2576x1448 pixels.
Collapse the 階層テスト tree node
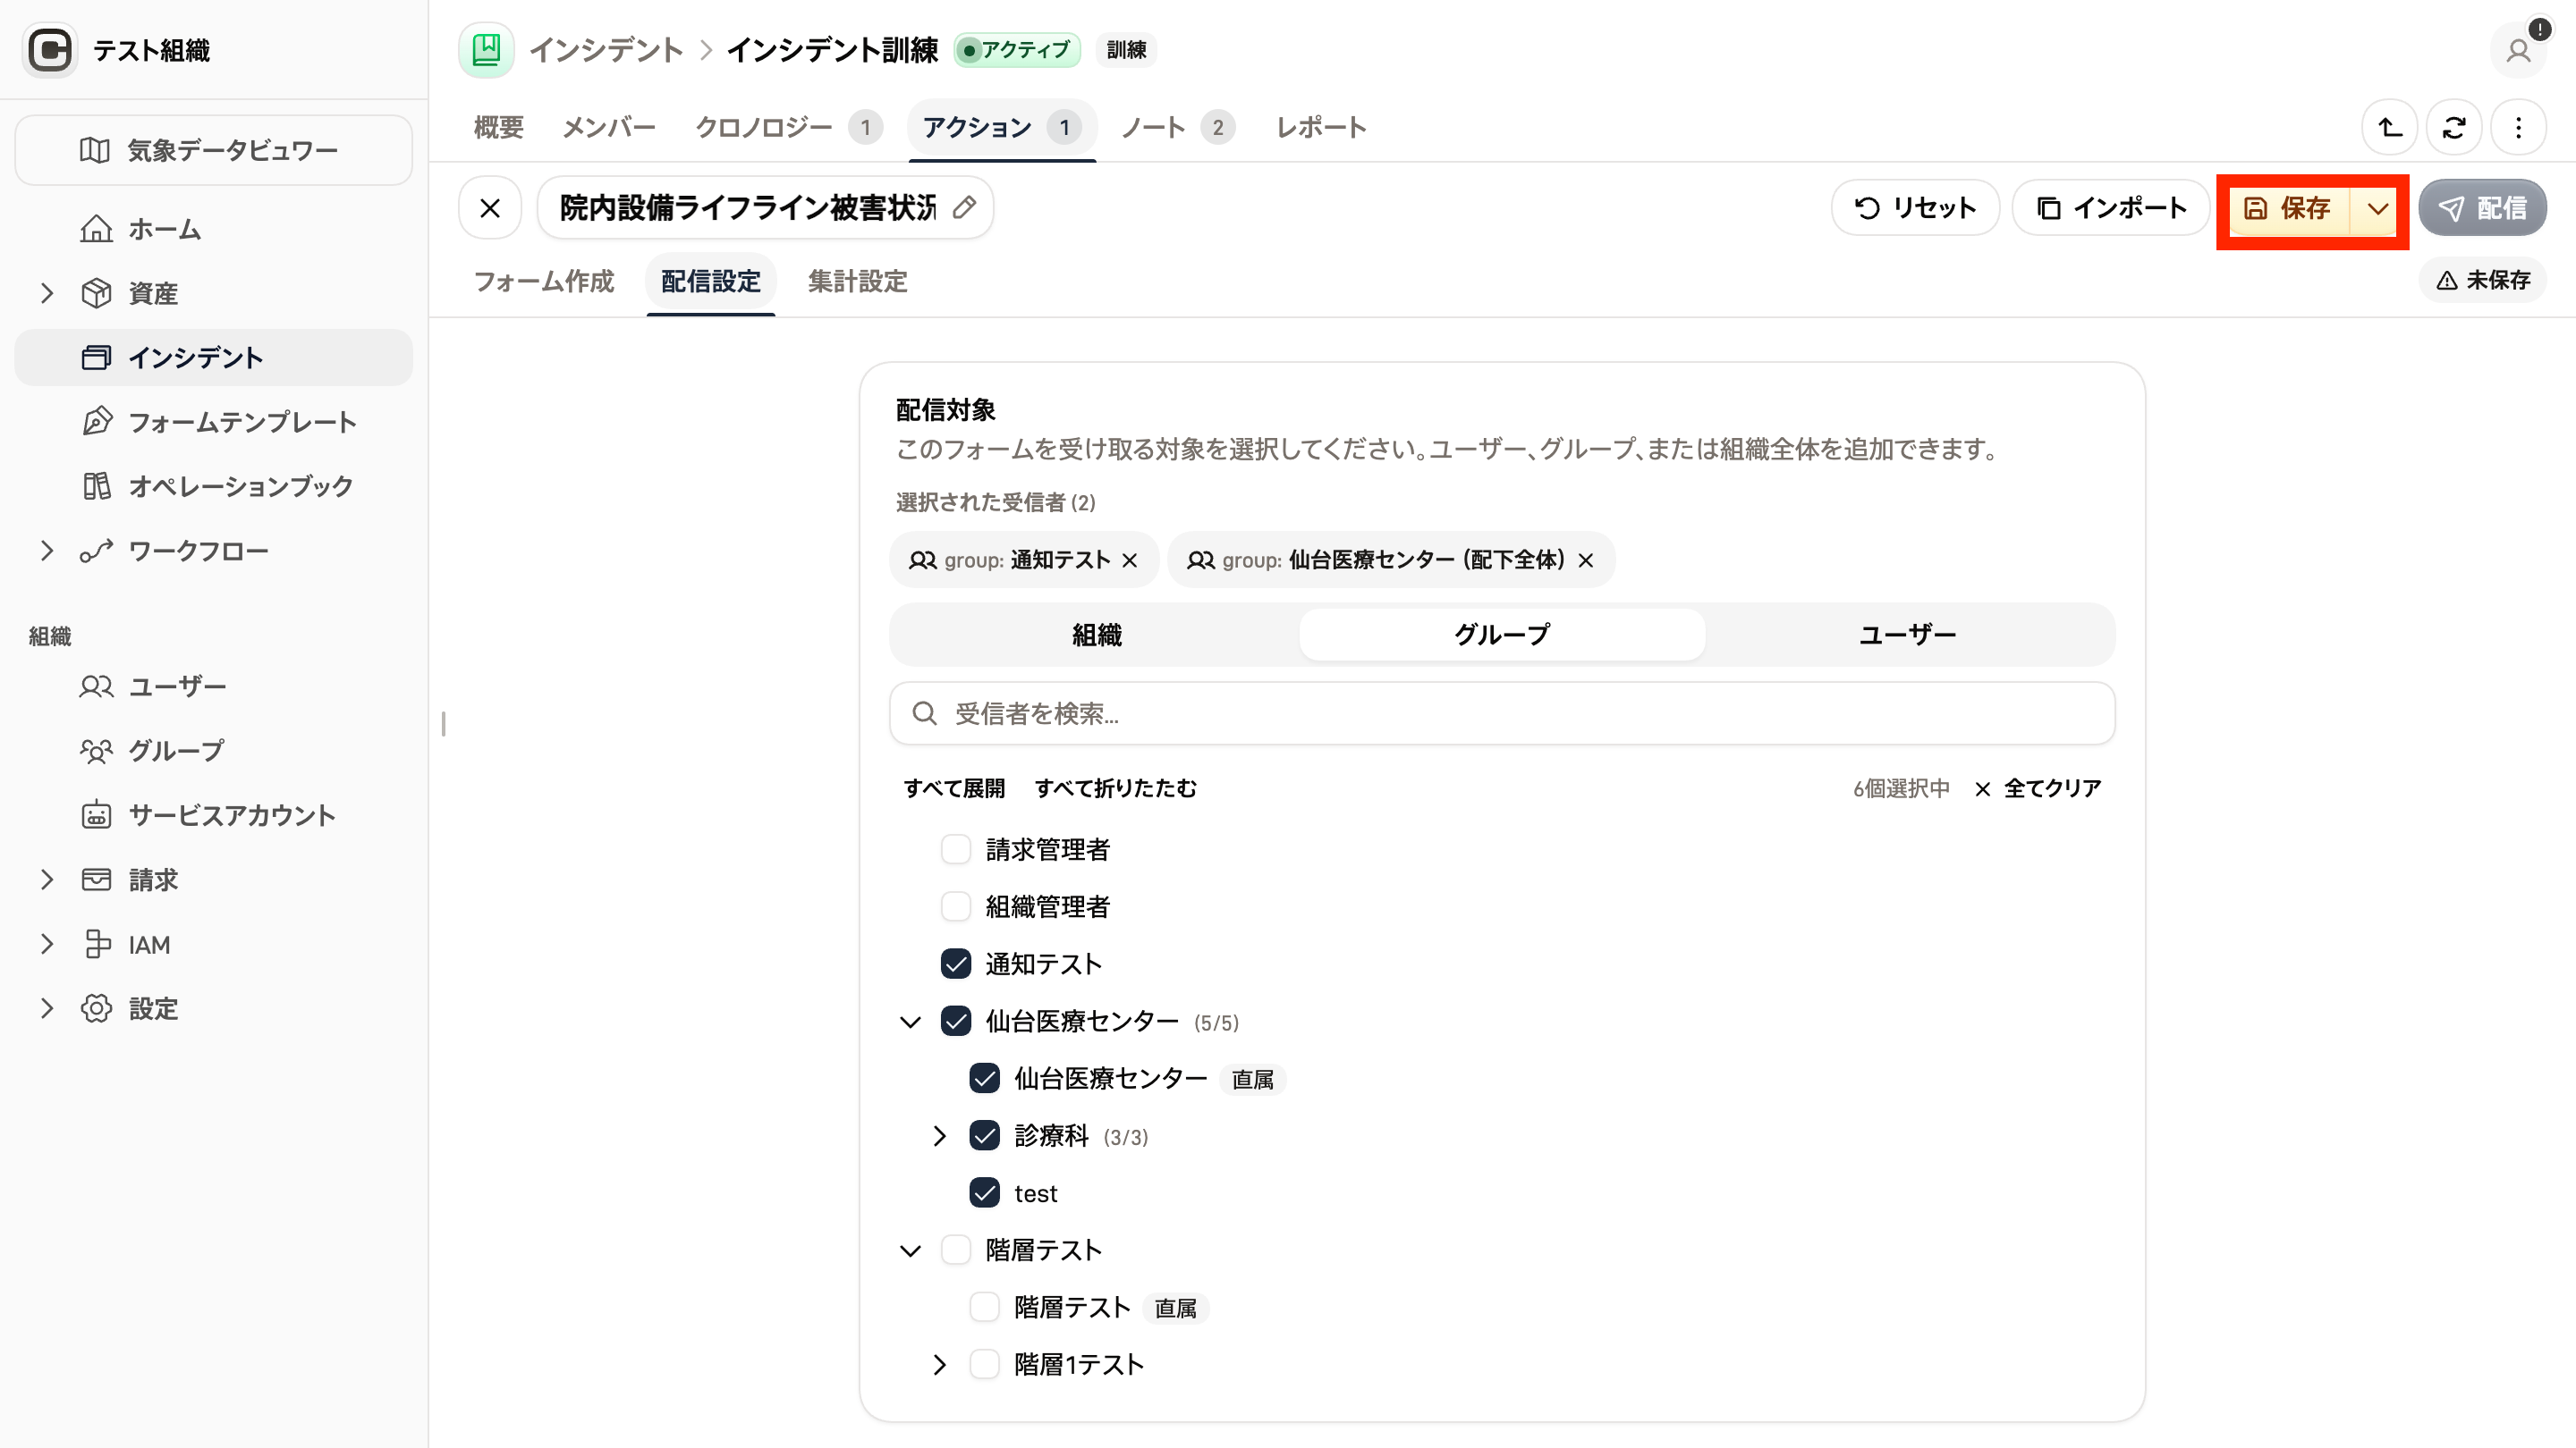(910, 1250)
